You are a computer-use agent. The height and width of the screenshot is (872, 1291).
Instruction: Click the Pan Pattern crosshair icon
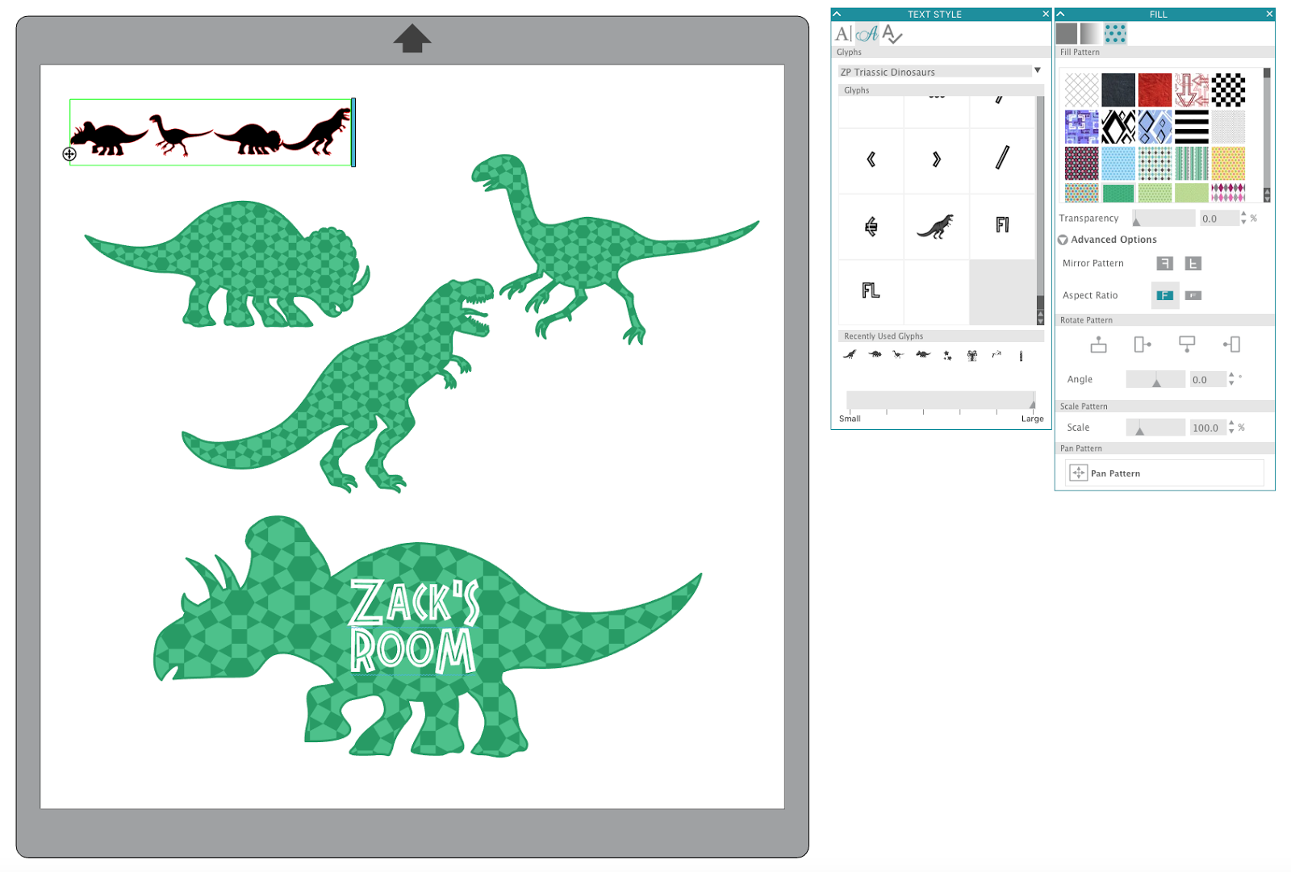[x=1078, y=473]
